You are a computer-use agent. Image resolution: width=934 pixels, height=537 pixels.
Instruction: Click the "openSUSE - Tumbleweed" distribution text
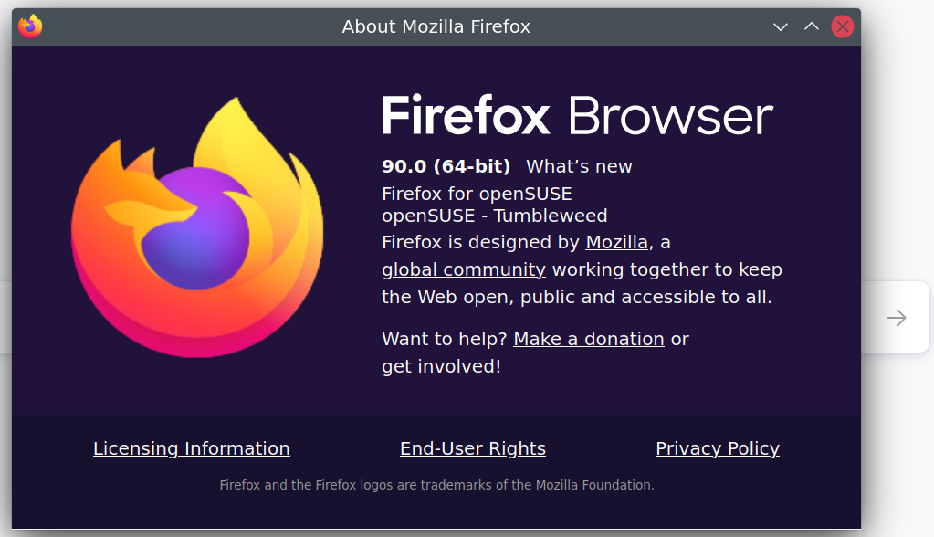495,216
